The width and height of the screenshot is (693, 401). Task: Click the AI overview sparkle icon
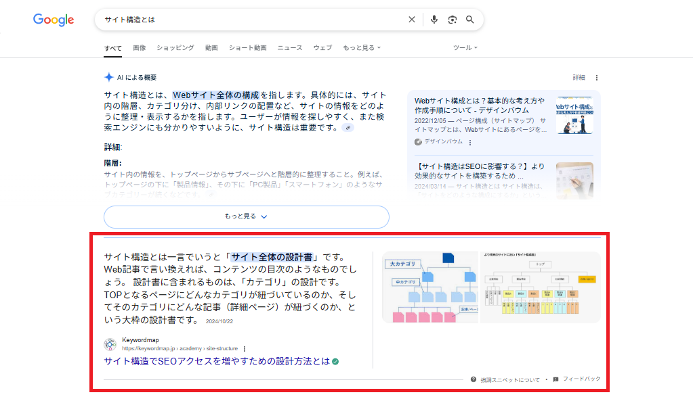[x=108, y=77]
